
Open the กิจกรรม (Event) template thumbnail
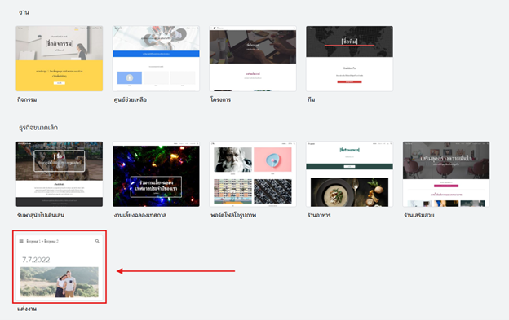pyautogui.click(x=60, y=59)
